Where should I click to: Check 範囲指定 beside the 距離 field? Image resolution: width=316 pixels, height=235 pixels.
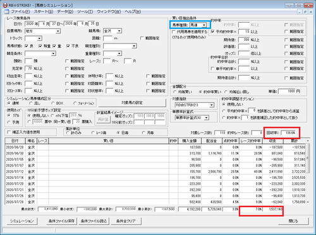point(142,38)
